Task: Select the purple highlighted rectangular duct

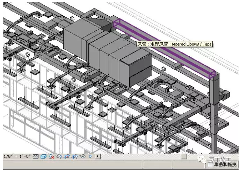Action: [165, 49]
